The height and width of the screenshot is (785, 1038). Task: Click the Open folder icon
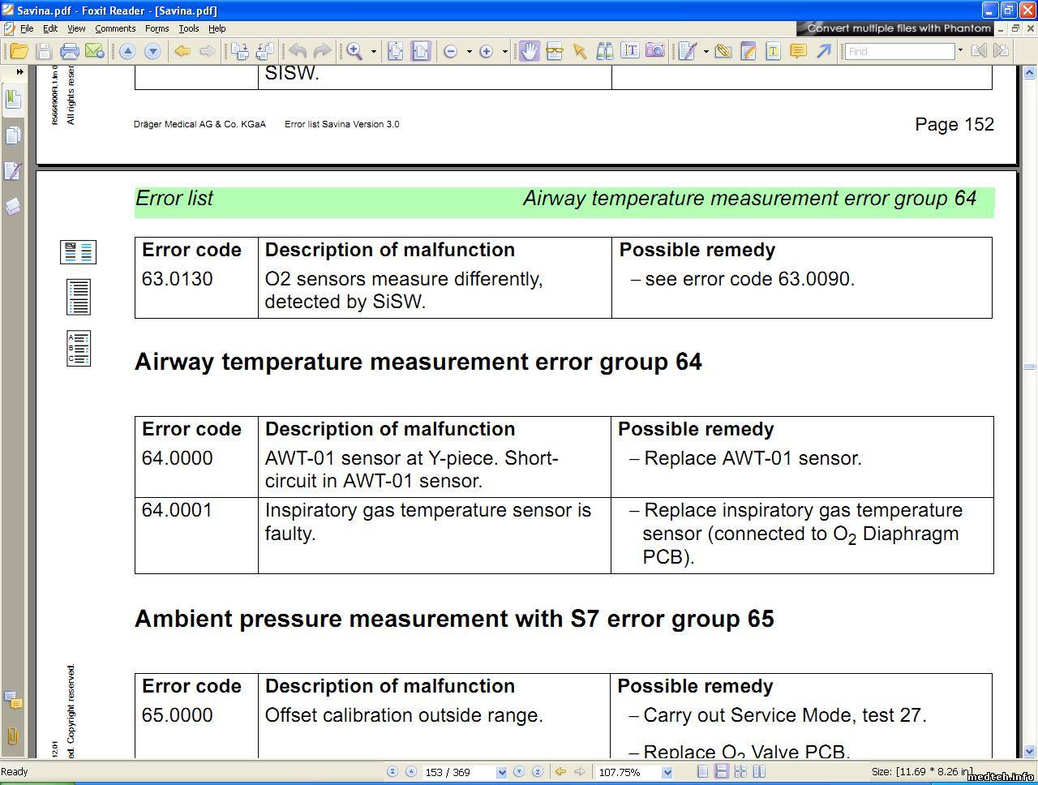[19, 51]
